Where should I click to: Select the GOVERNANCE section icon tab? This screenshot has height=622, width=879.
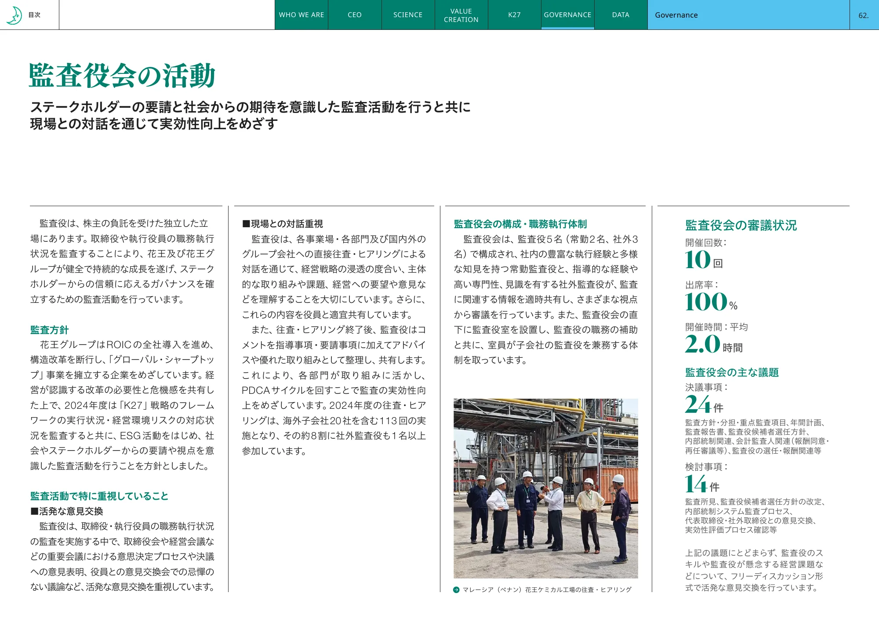(567, 15)
